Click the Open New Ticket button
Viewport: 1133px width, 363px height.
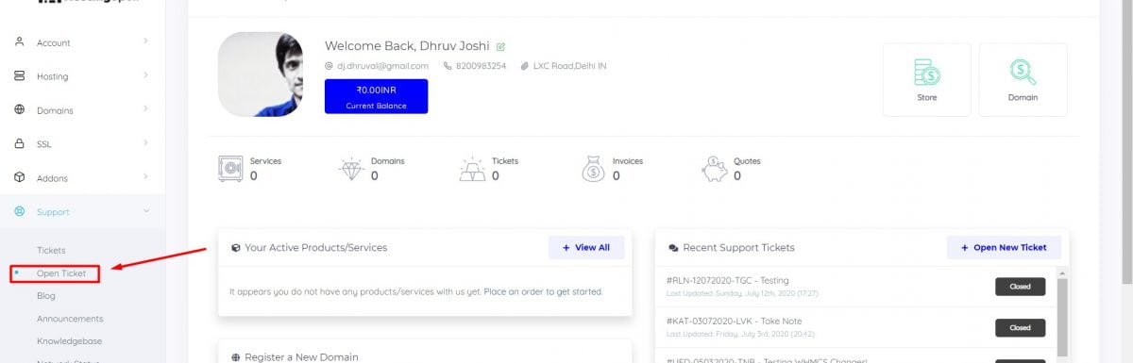point(1004,248)
